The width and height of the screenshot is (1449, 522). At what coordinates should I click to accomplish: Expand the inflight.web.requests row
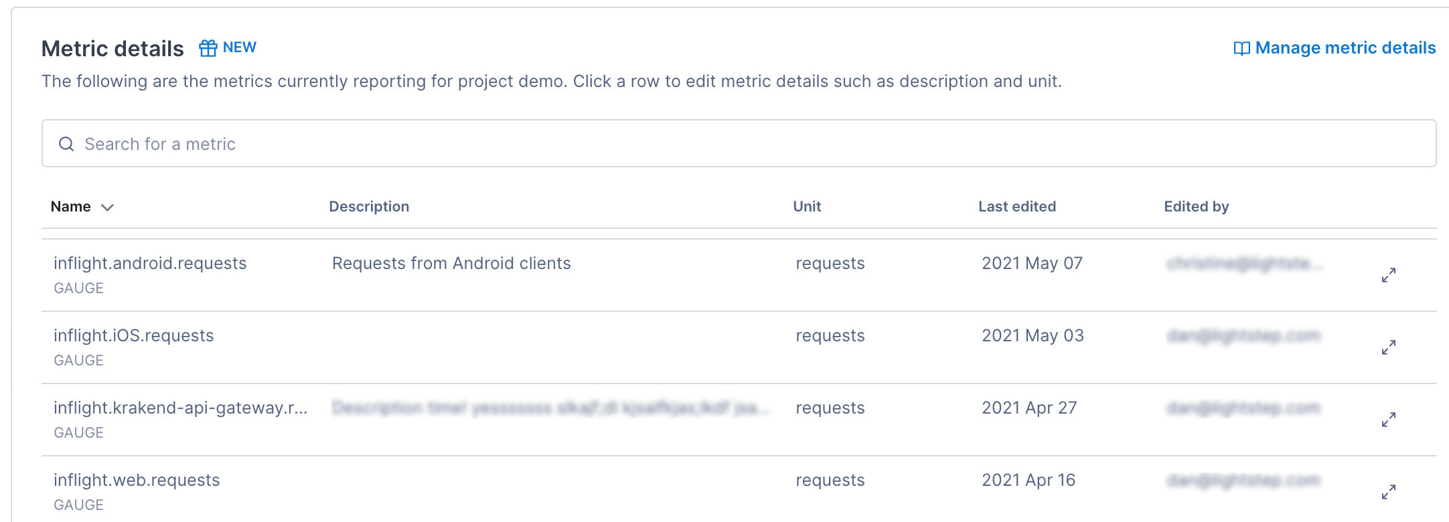tap(1388, 492)
